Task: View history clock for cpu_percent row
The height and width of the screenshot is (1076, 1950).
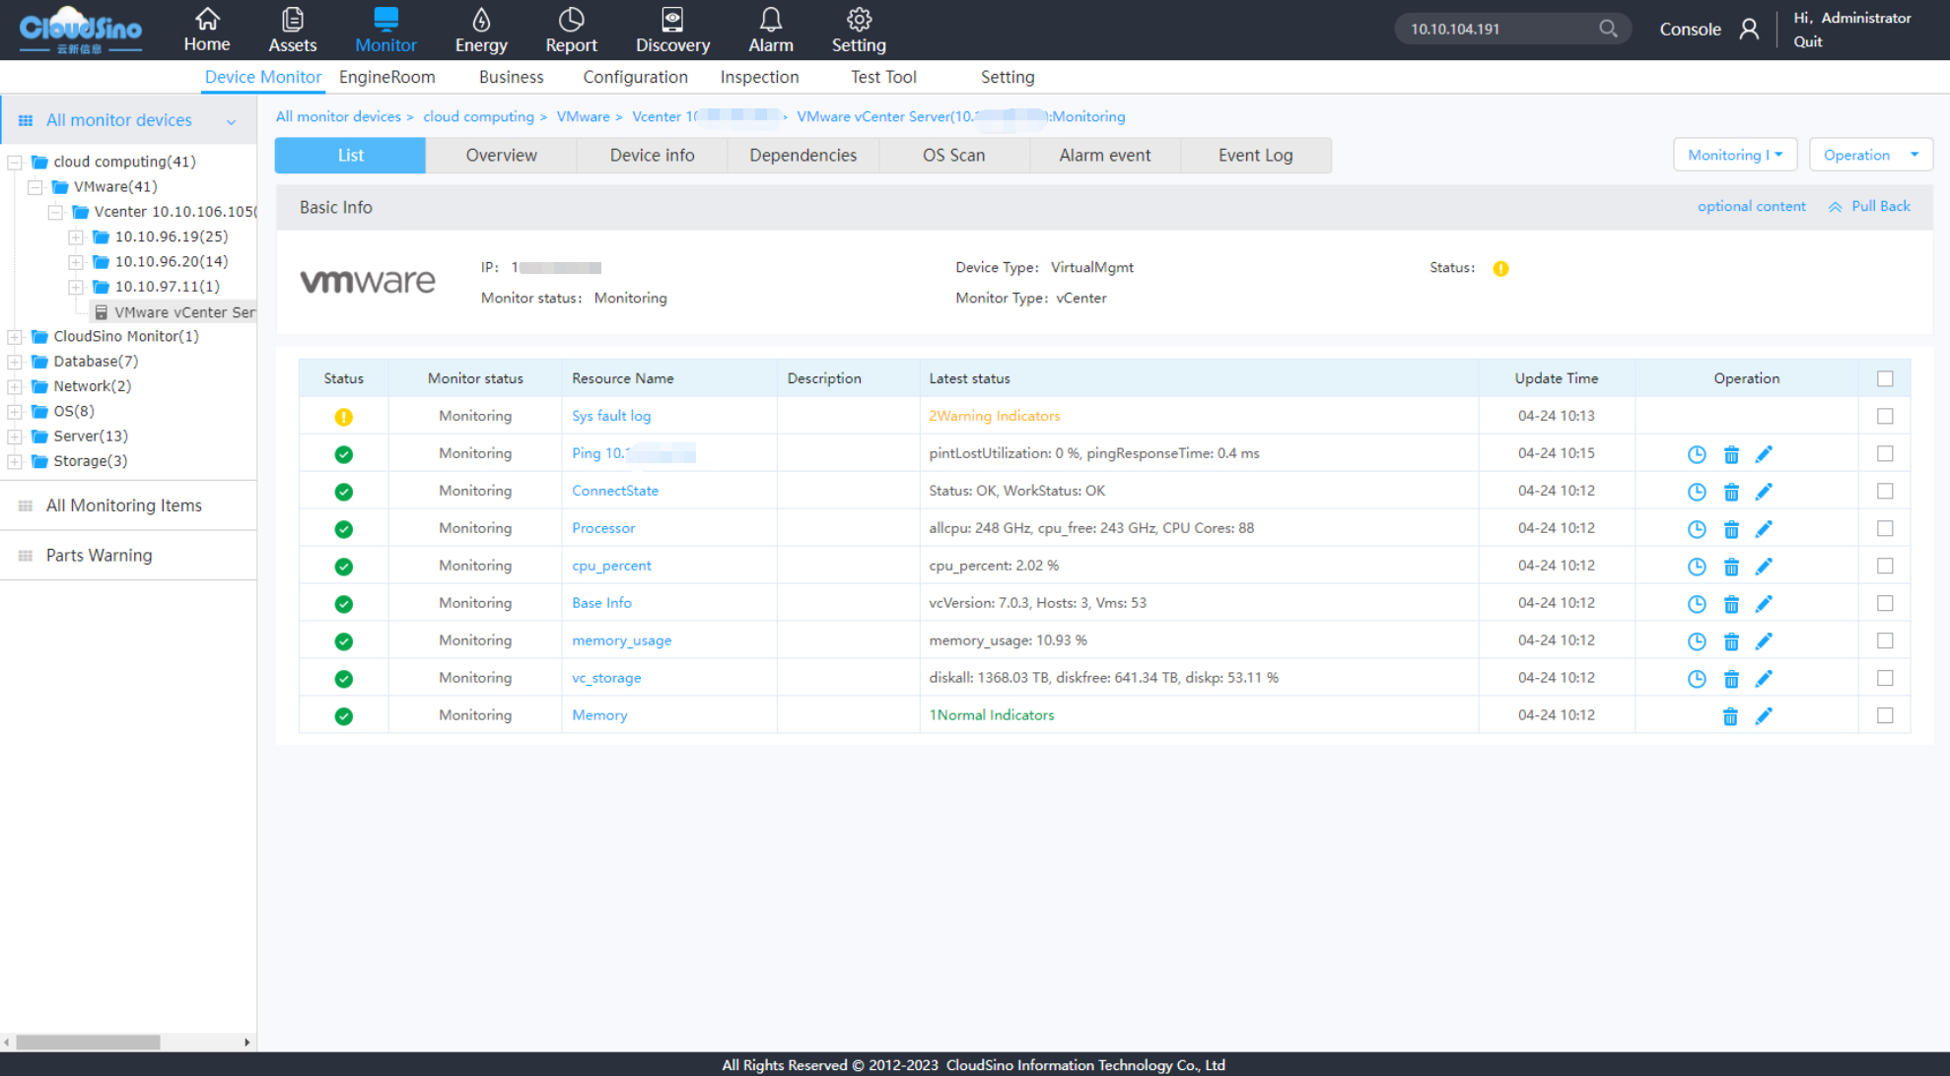Action: click(x=1697, y=567)
